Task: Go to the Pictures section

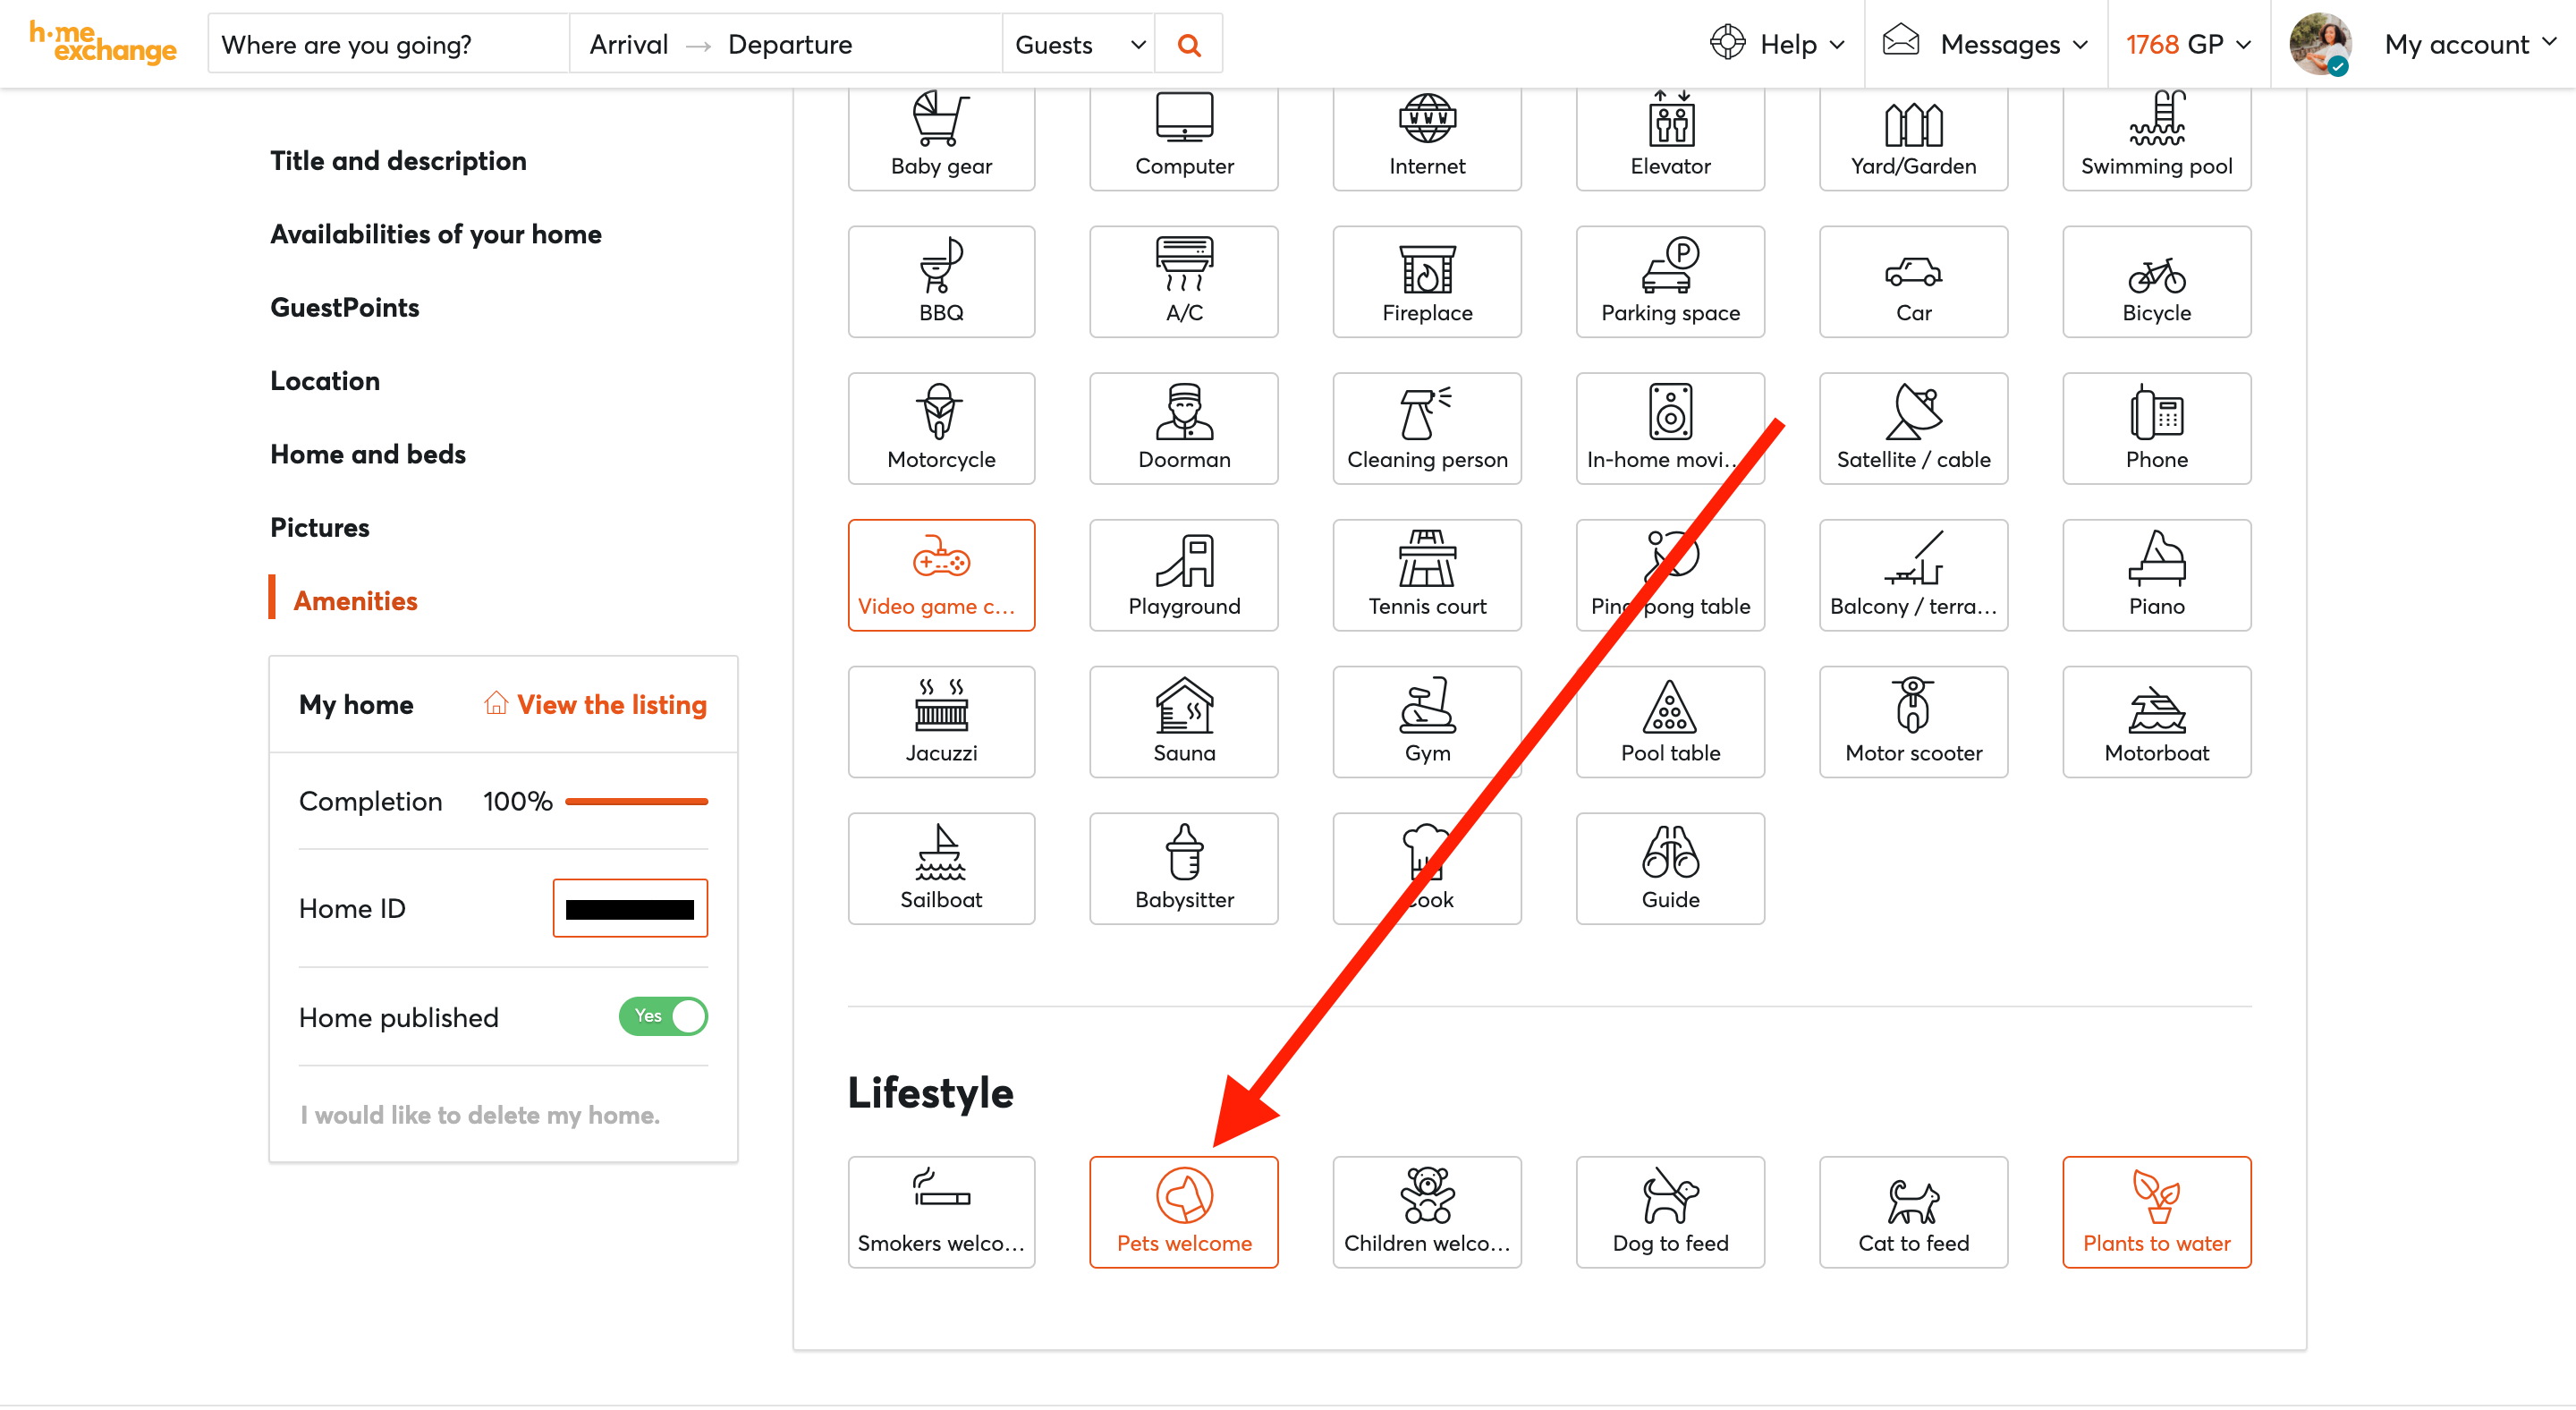Action: point(319,527)
